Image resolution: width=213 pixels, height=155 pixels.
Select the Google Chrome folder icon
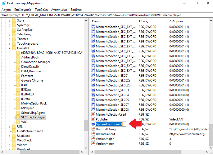pyautogui.click(x=18, y=80)
